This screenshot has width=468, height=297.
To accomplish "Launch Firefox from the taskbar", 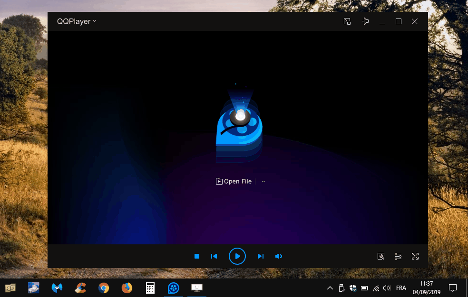I will [x=127, y=288].
